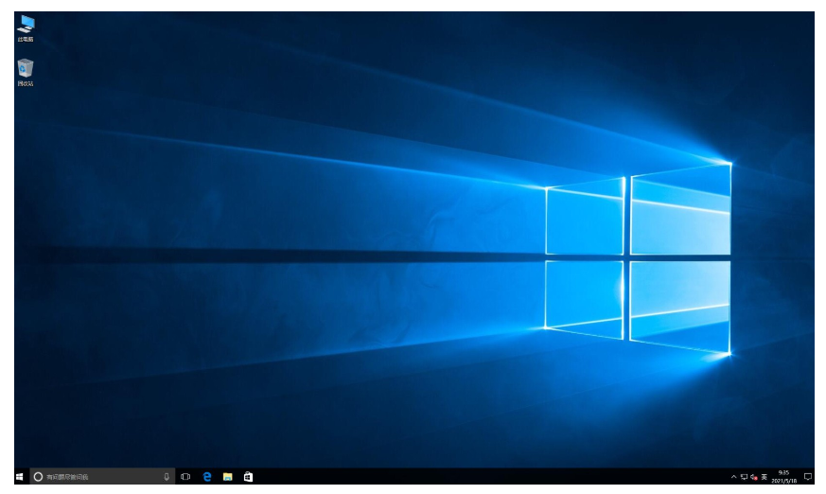This screenshot has height=494, width=826.
Task: Open the Action Center notifications icon
Action: (808, 477)
